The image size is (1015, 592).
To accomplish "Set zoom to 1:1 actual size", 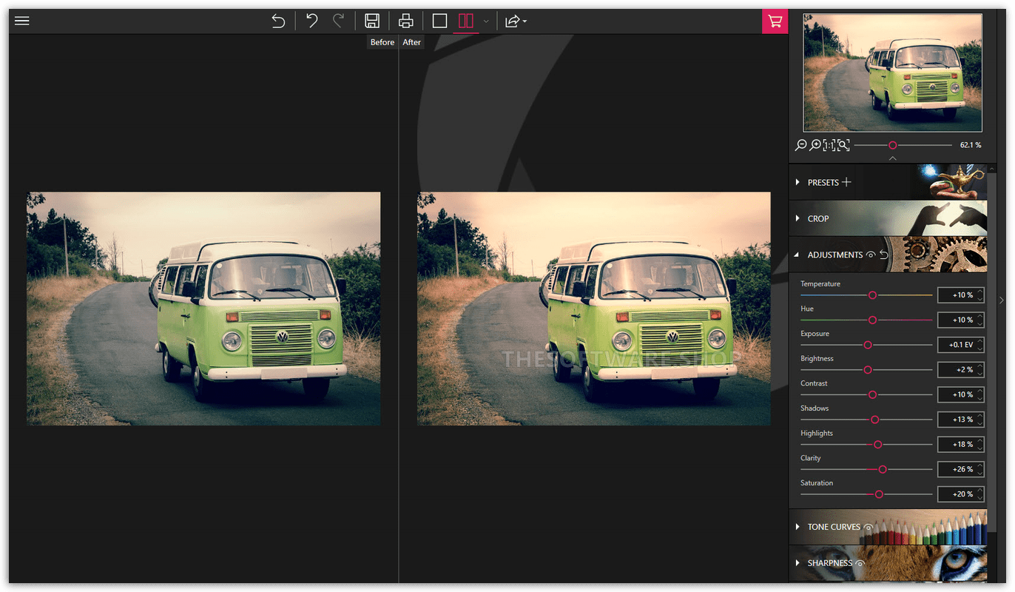I will pos(829,145).
